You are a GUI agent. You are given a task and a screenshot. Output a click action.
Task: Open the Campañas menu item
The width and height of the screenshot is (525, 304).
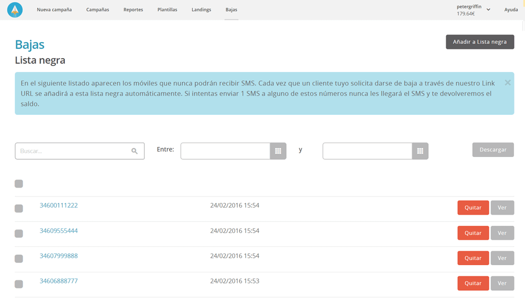(x=98, y=10)
